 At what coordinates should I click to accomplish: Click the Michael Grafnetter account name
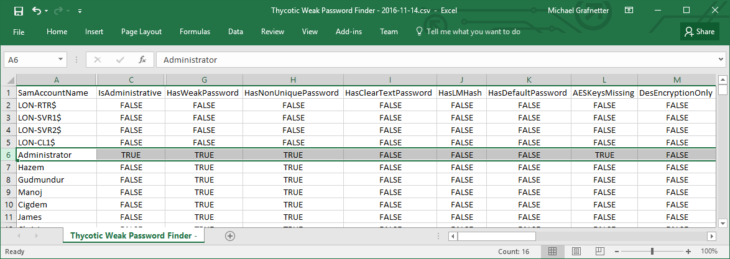tap(578, 10)
